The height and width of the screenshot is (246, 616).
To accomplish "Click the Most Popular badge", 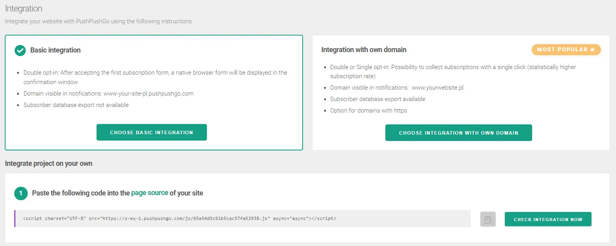I will (x=566, y=50).
